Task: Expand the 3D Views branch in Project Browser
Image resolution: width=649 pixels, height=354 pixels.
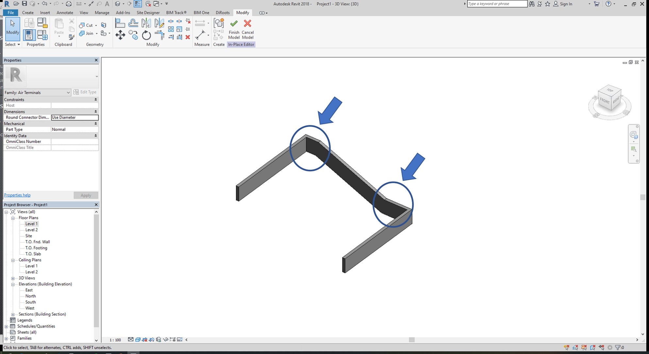Action: click(13, 278)
